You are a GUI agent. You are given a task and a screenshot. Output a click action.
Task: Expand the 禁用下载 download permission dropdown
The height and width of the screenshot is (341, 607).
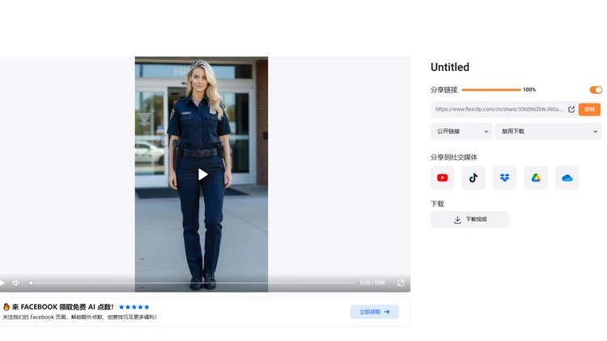tap(548, 131)
